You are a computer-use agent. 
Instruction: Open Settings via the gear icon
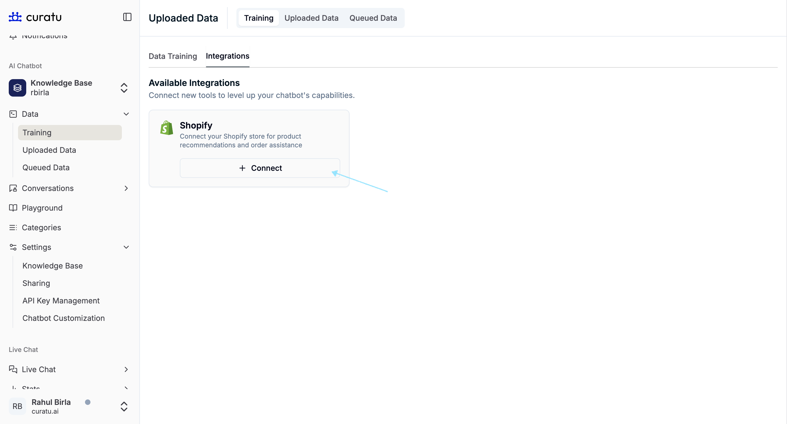[13, 247]
